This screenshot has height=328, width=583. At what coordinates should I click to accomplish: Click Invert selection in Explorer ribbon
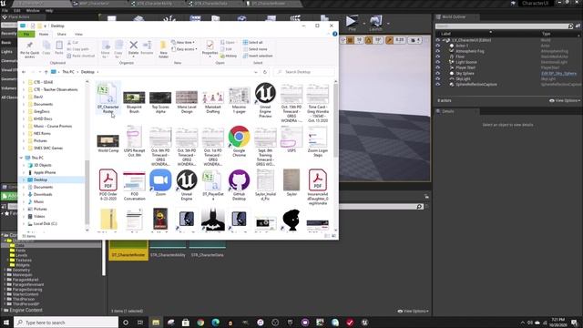[258, 56]
